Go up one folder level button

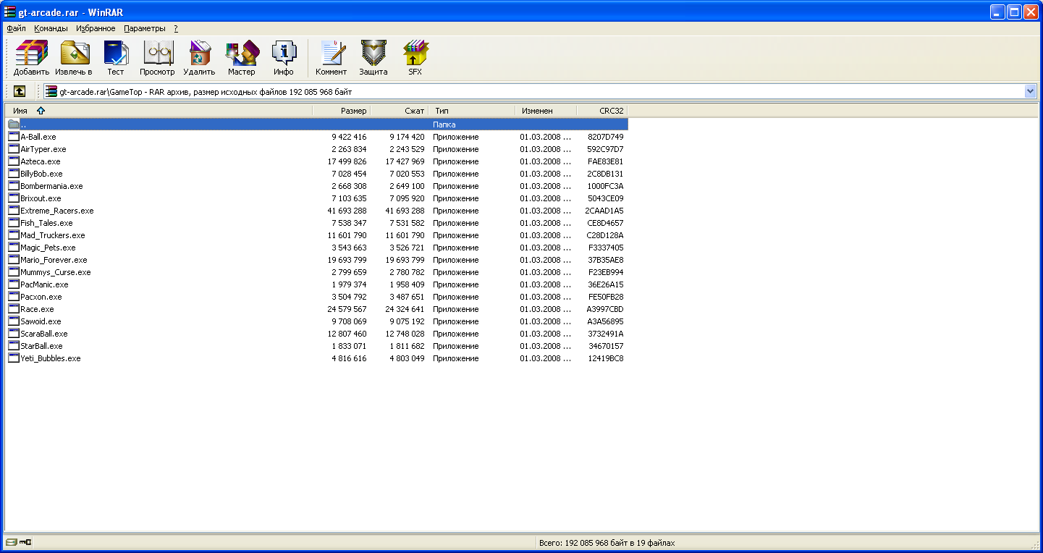20,91
